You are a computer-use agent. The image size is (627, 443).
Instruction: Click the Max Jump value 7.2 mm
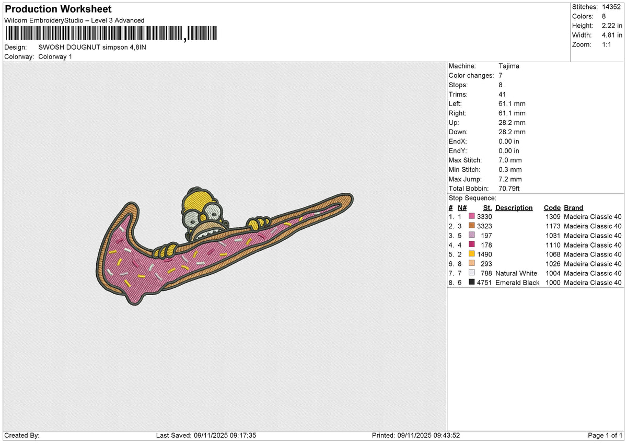[x=510, y=179]
